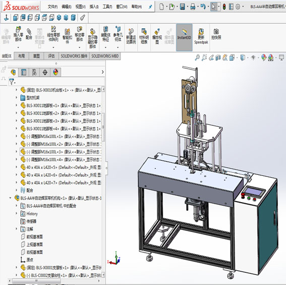Select the 调整脚M16x100L<3> component

pyautogui.click(x=61, y=152)
